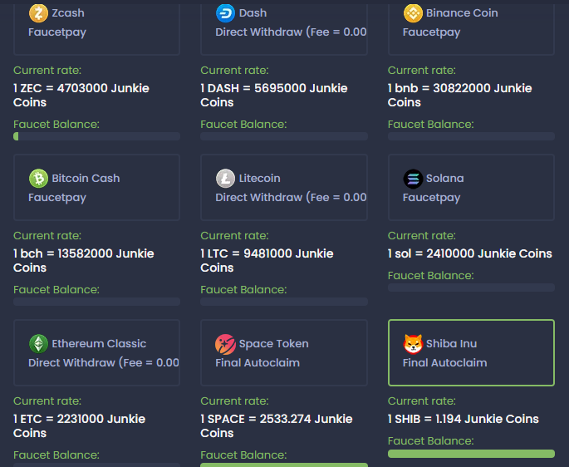
Task: Pick the selected Shiba Inu Autoclaim card
Action: 471,352
